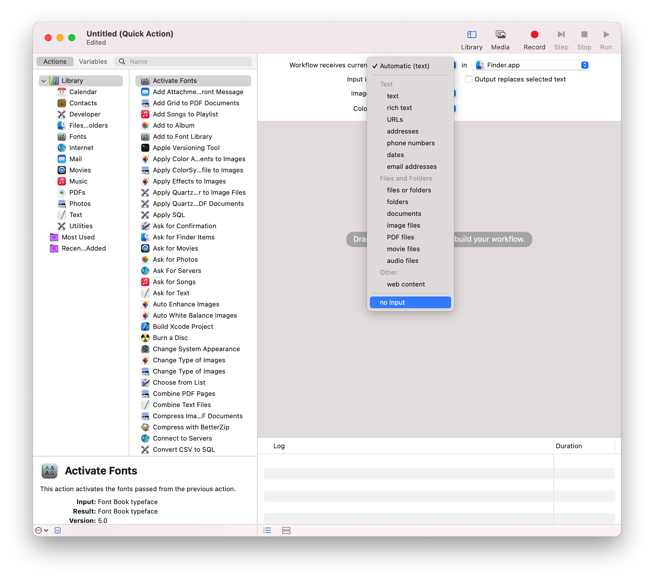Viewport: 654px width, 580px height.
Task: Select the Actions tab
Action: [55, 61]
